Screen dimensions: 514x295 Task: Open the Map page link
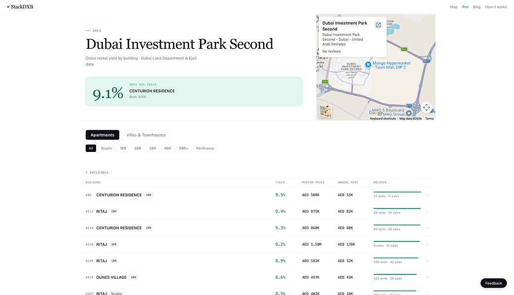point(454,7)
